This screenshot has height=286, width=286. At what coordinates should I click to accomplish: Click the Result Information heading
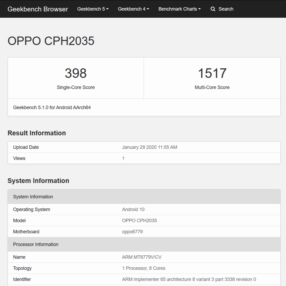click(x=37, y=133)
